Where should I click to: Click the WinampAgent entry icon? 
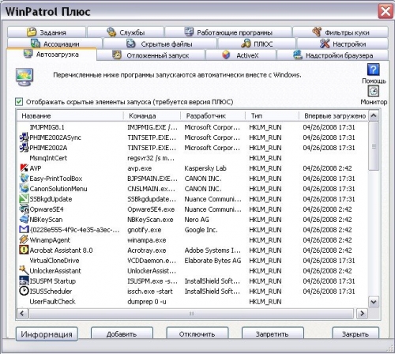tap(24, 239)
